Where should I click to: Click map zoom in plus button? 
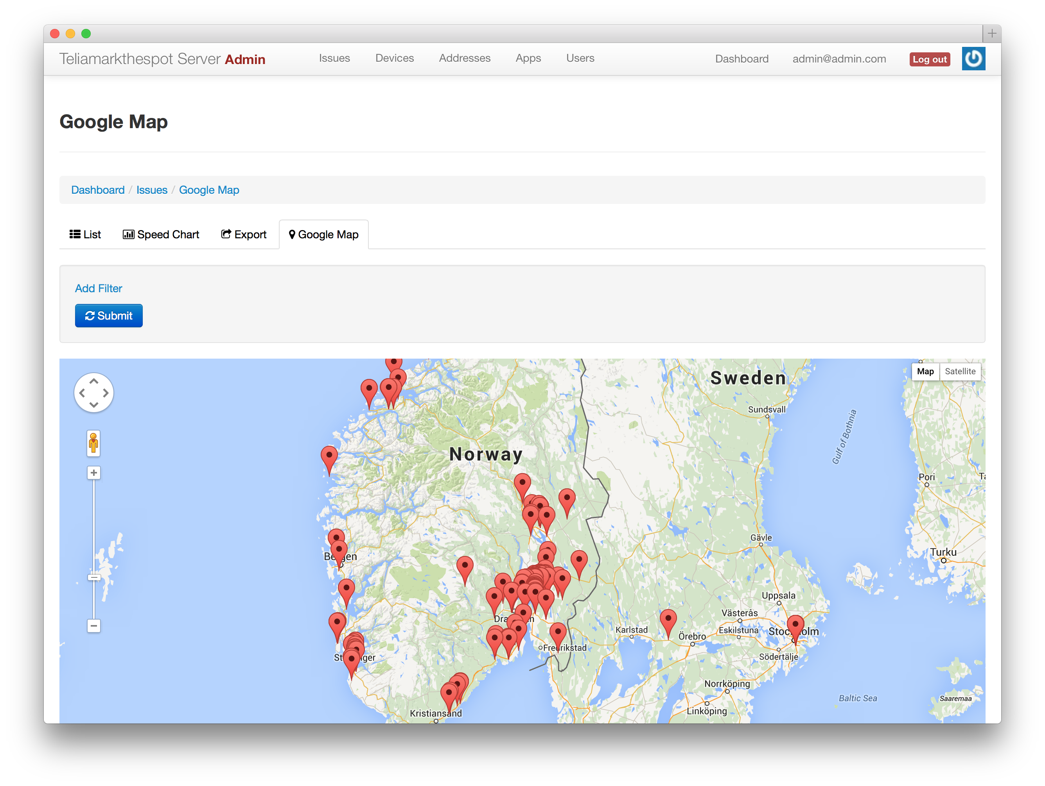click(93, 473)
